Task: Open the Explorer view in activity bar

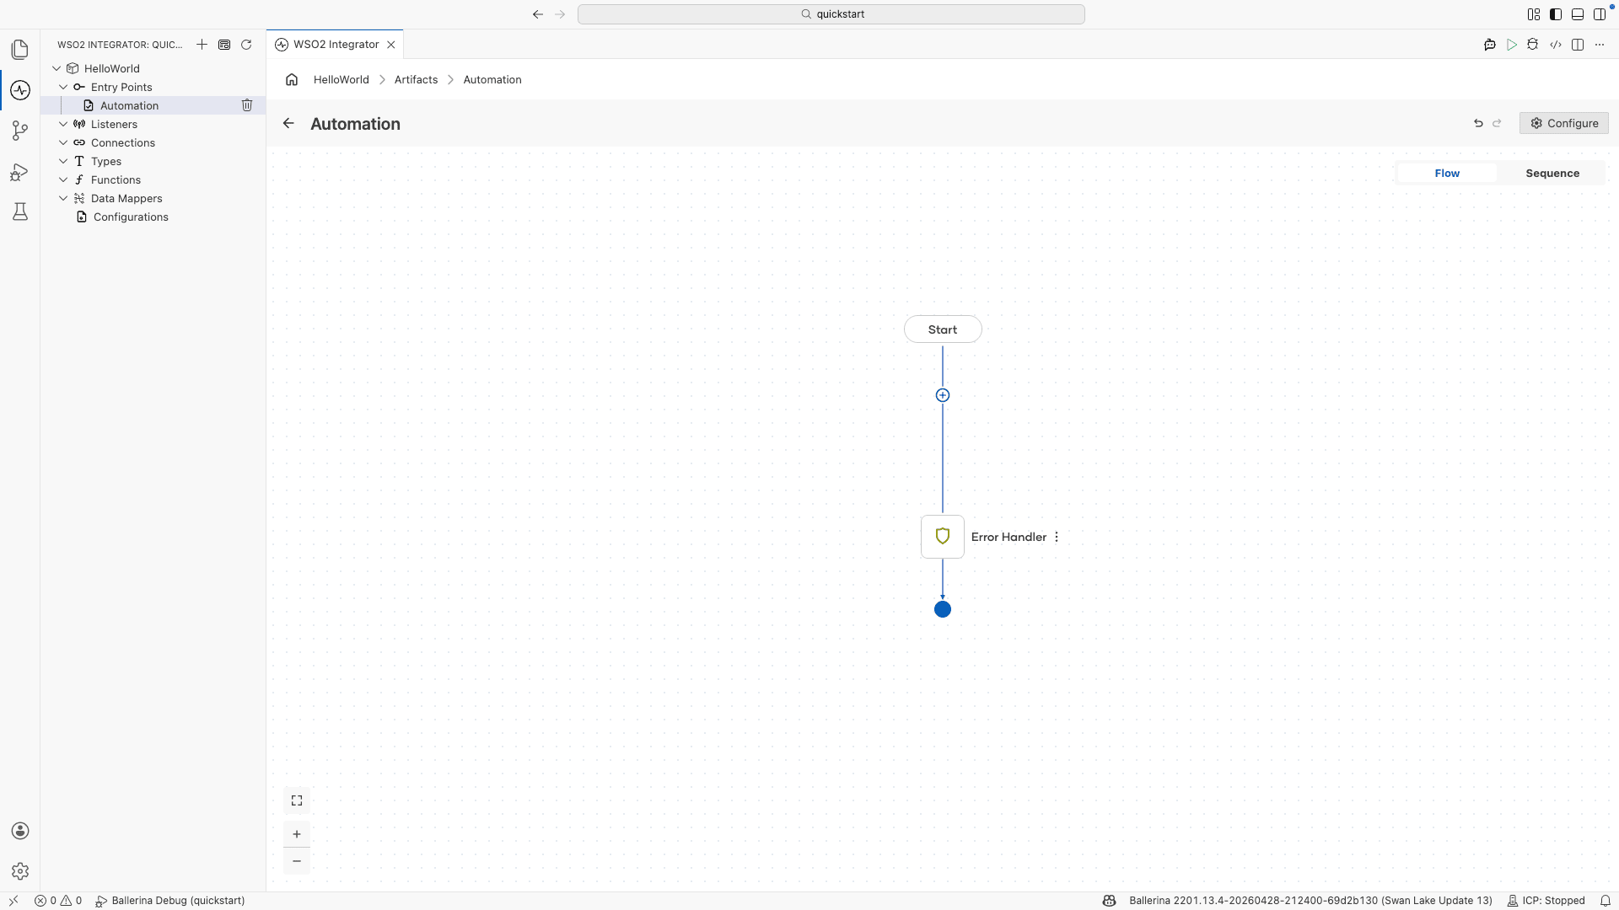Action: [20, 50]
